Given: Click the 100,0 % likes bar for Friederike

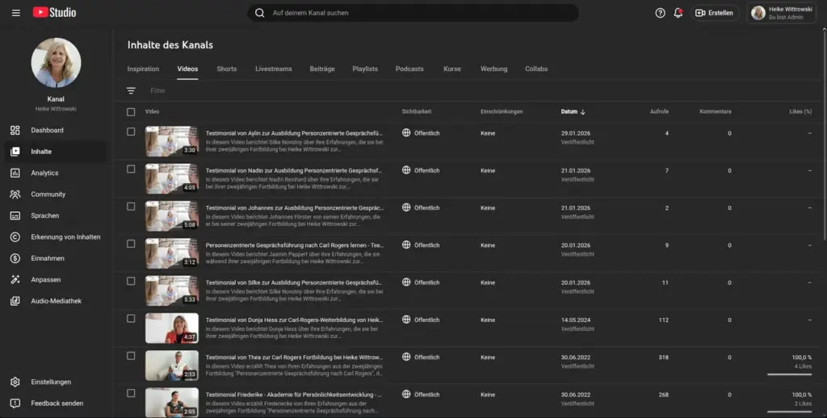Looking at the screenshot, I should click(790, 412).
